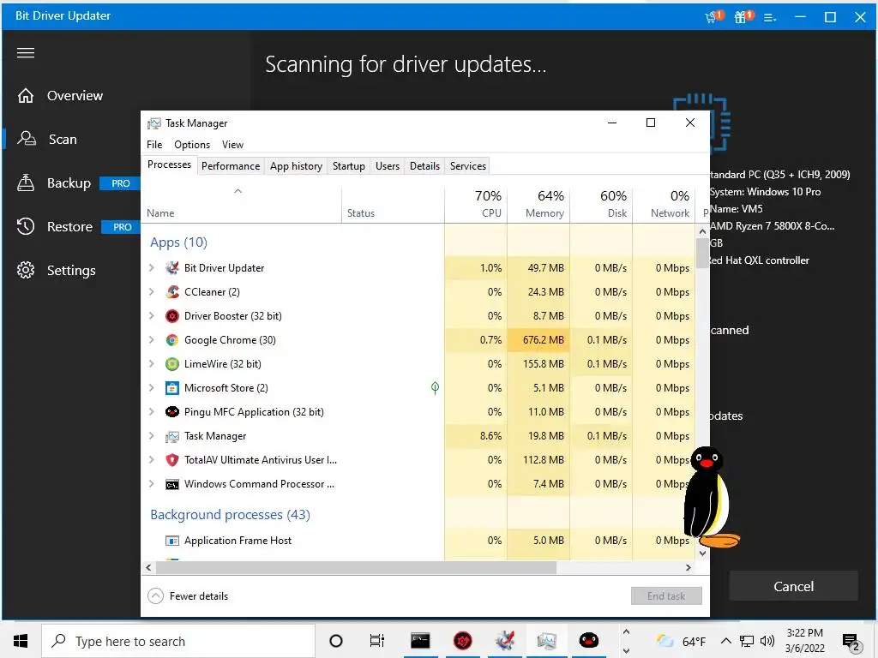Open Task View on the taskbar
Viewport: 878px width, 658px height.
[377, 641]
